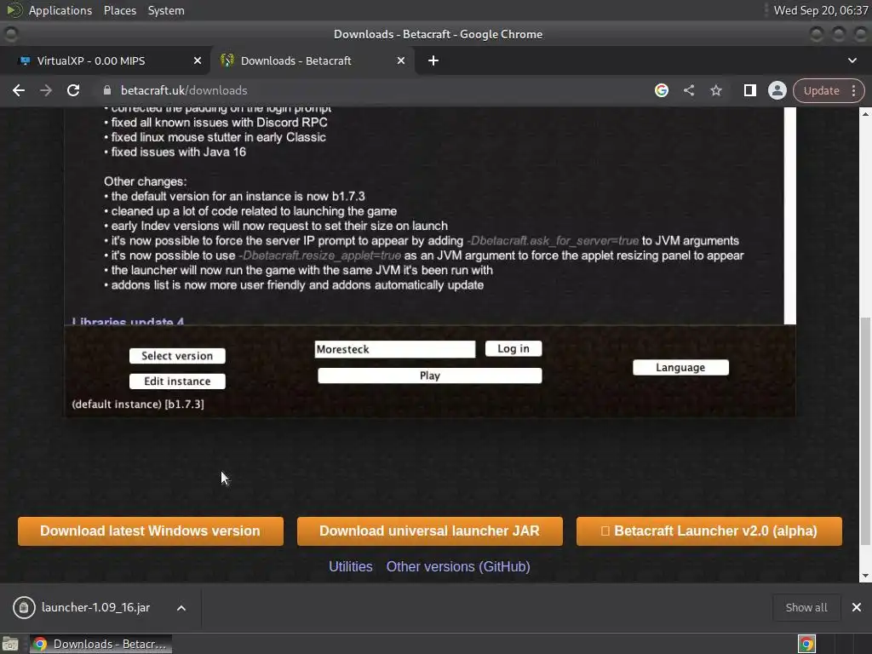Viewport: 872px width, 654px height.
Task: Click the Update Chrome button
Action: click(x=821, y=90)
